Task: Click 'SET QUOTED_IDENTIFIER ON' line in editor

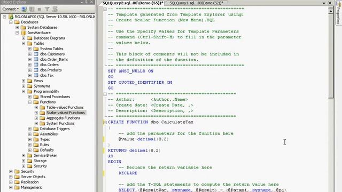Action: point(140,83)
